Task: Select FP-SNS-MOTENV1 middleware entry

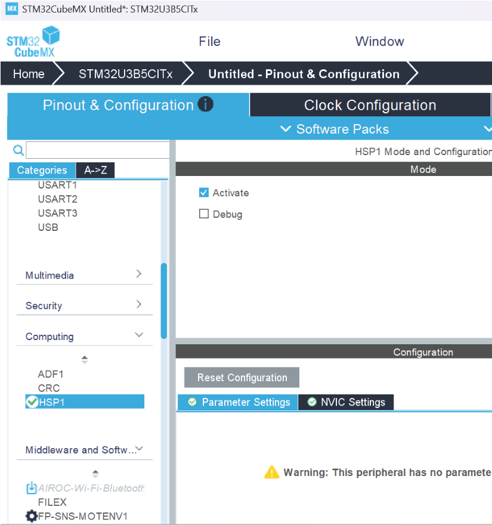Action: tap(83, 516)
